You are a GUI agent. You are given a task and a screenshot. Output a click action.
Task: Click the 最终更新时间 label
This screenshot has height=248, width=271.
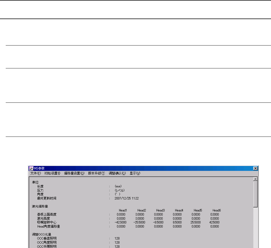(47, 198)
